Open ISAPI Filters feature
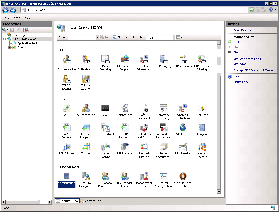 click(x=183, y=129)
